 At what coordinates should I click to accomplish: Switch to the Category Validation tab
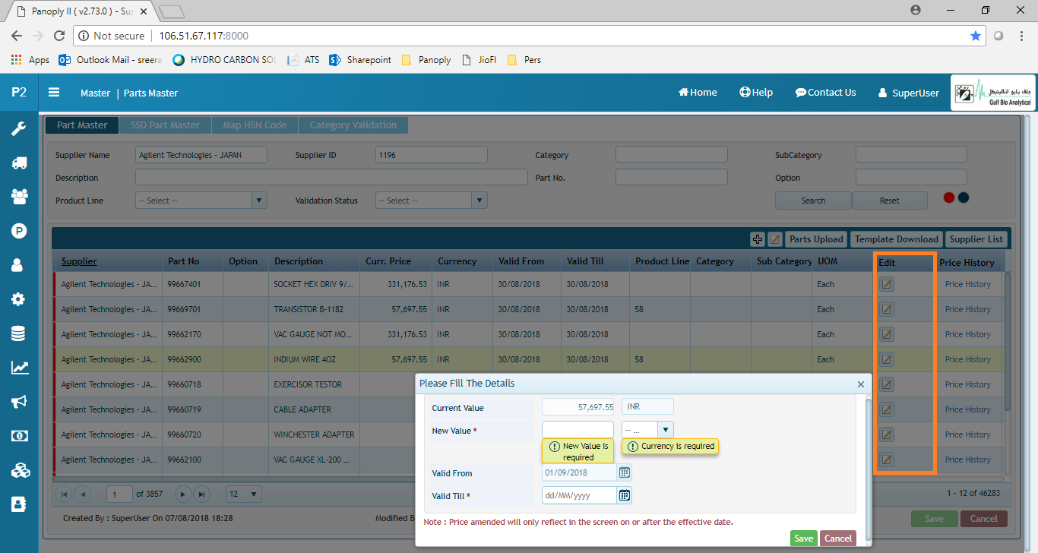coord(353,125)
